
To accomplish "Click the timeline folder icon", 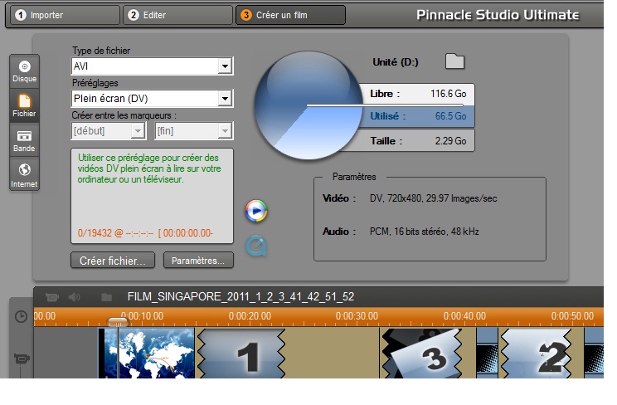I will pyautogui.click(x=107, y=297).
